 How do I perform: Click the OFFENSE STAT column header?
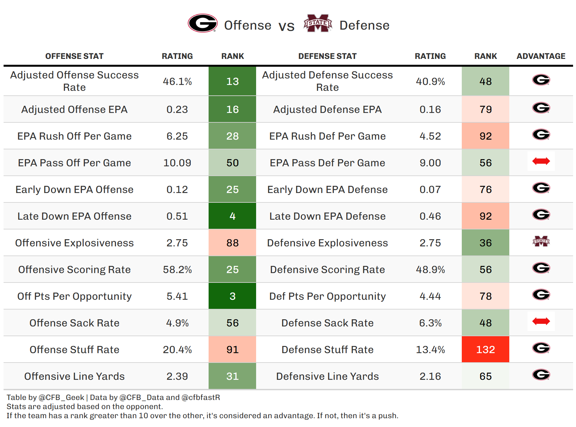click(x=74, y=56)
